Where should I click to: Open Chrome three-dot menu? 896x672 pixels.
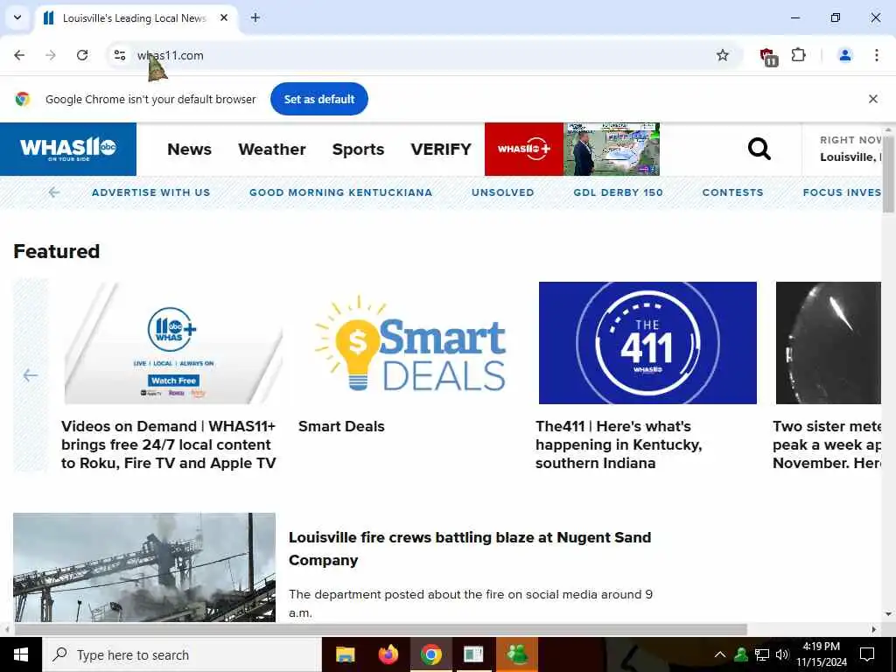pos(876,55)
